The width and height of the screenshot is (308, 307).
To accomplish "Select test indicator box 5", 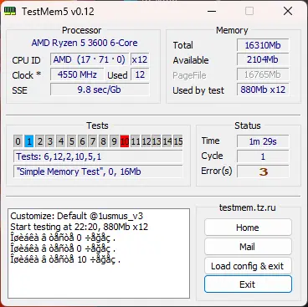I will coord(72,141).
